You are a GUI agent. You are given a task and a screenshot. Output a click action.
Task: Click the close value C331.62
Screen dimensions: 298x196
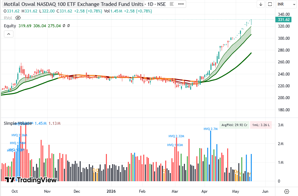[x=64, y=11]
